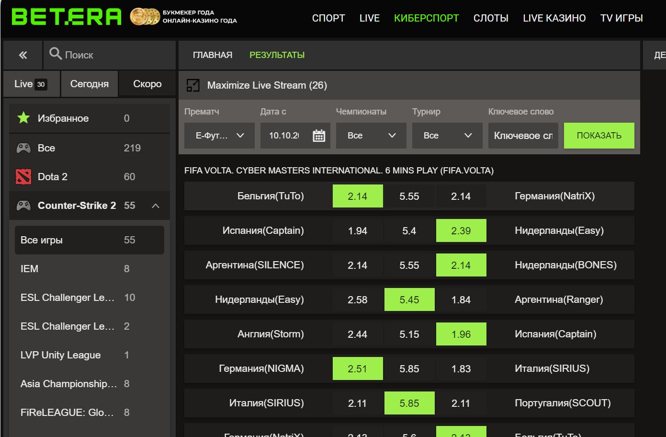Select 2.14 odds for Бельгия(TuTo)
Screen dimensions: 666x437
358,196
